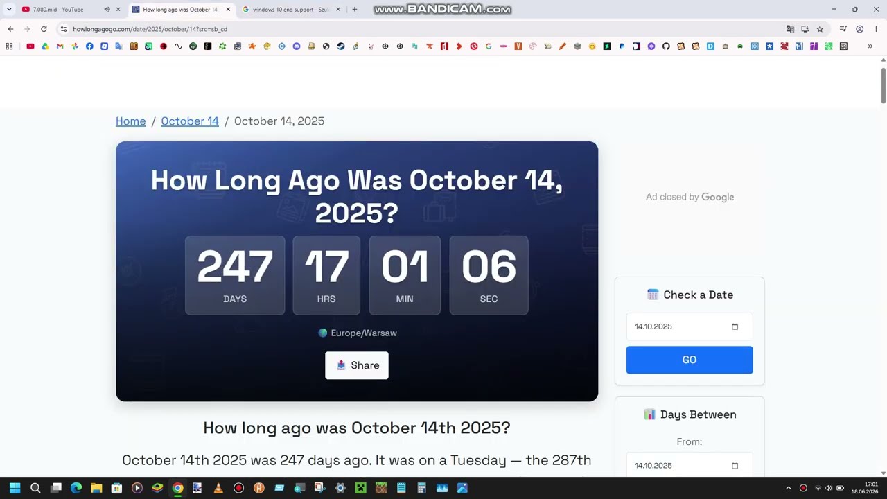The height and width of the screenshot is (499, 887).
Task: Open the Google Translate bookmark
Action: 118,46
